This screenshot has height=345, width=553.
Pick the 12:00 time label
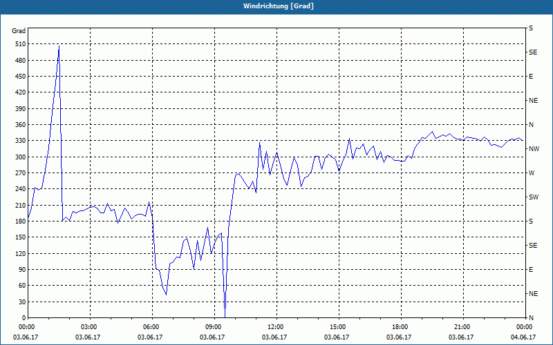coord(274,327)
